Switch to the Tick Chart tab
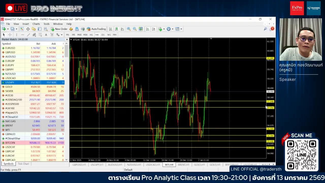Image resolution: width=325 pixels, height=183 pixels. click(23, 164)
